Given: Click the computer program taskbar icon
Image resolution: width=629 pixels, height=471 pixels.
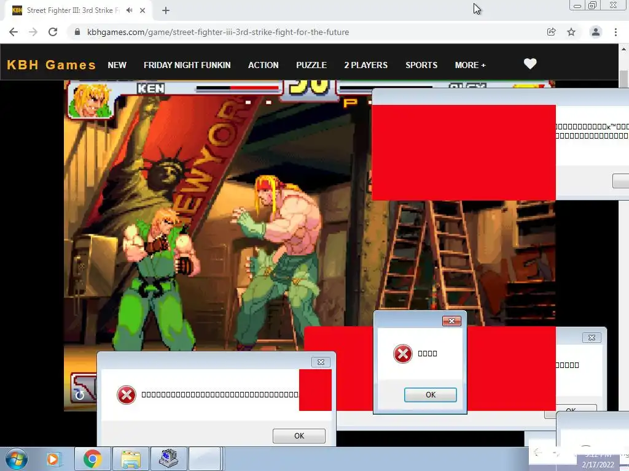Looking at the screenshot, I should point(168,459).
